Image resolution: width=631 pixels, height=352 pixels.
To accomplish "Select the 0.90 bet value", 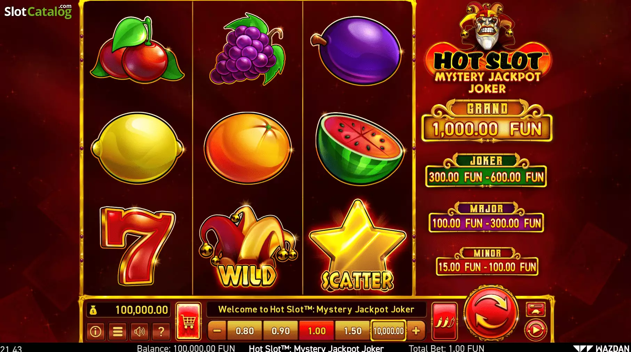I will pos(281,331).
